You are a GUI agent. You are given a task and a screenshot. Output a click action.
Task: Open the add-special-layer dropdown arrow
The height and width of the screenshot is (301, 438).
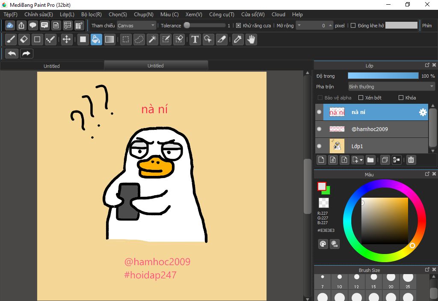click(x=361, y=160)
